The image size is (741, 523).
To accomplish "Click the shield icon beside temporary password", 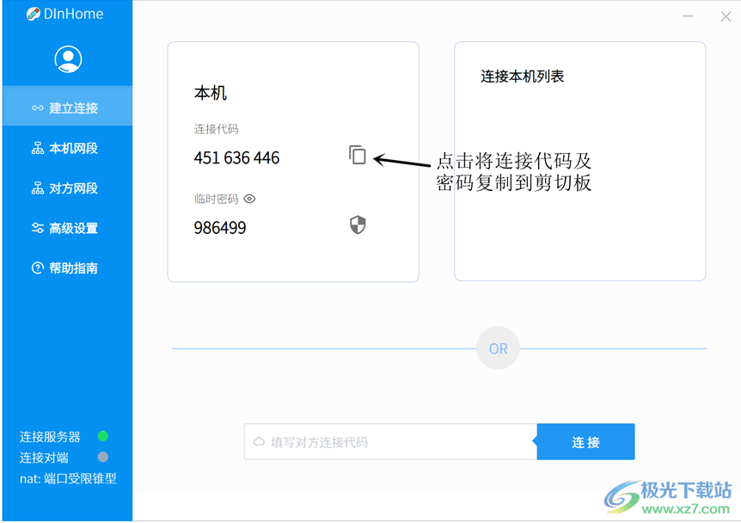I will click(x=358, y=226).
